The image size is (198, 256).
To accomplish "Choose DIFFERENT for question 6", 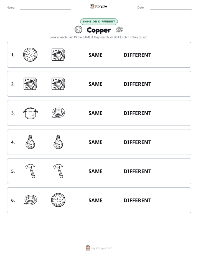I will (x=137, y=200).
